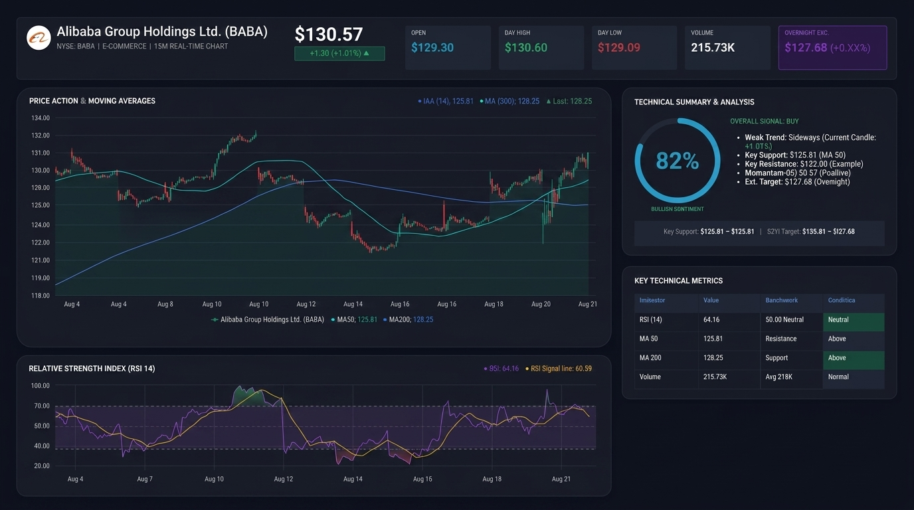The image size is (914, 510).
Task: Select the OPEN $129.30 card
Action: [x=448, y=48]
